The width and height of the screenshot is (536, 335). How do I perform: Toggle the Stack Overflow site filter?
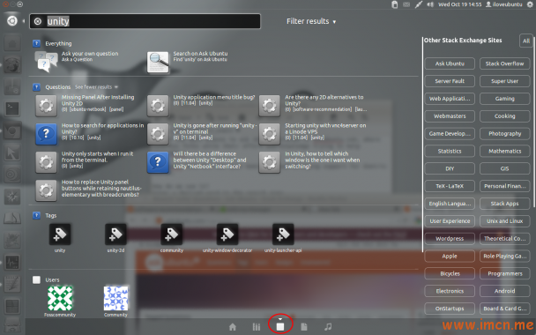(x=504, y=63)
